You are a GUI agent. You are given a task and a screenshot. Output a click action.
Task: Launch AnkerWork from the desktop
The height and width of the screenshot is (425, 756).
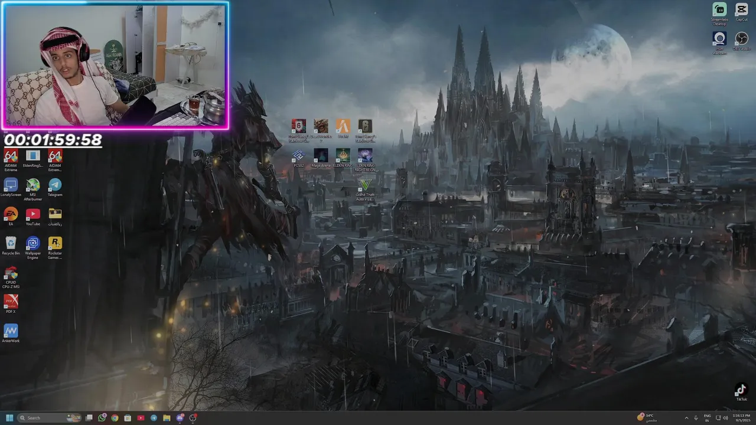(11, 332)
